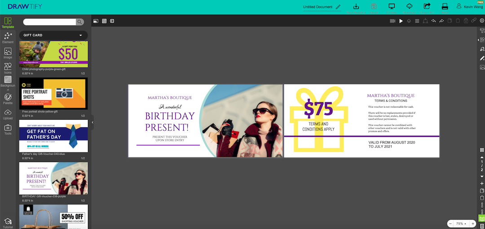Open the Background panel

click(8, 82)
